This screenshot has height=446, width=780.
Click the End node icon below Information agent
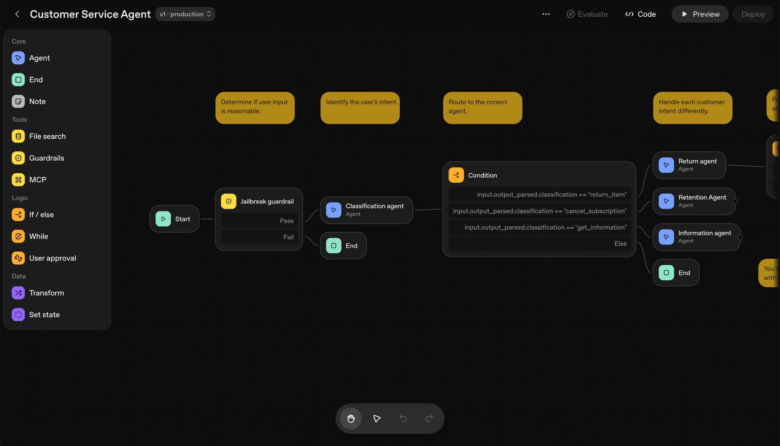click(666, 273)
